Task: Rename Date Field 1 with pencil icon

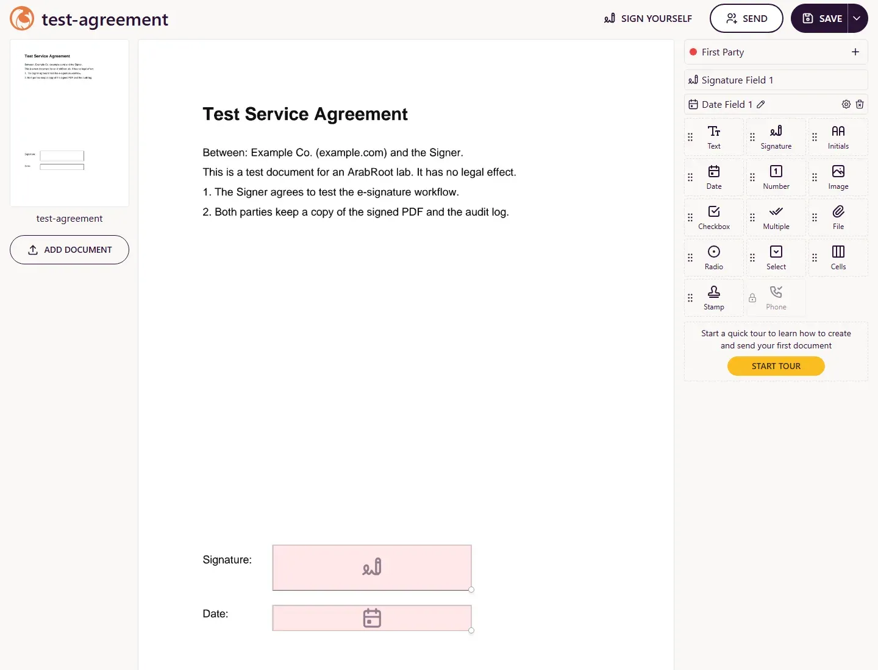Action: point(761,104)
